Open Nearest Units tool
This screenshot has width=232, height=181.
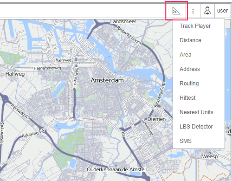coord(196,112)
